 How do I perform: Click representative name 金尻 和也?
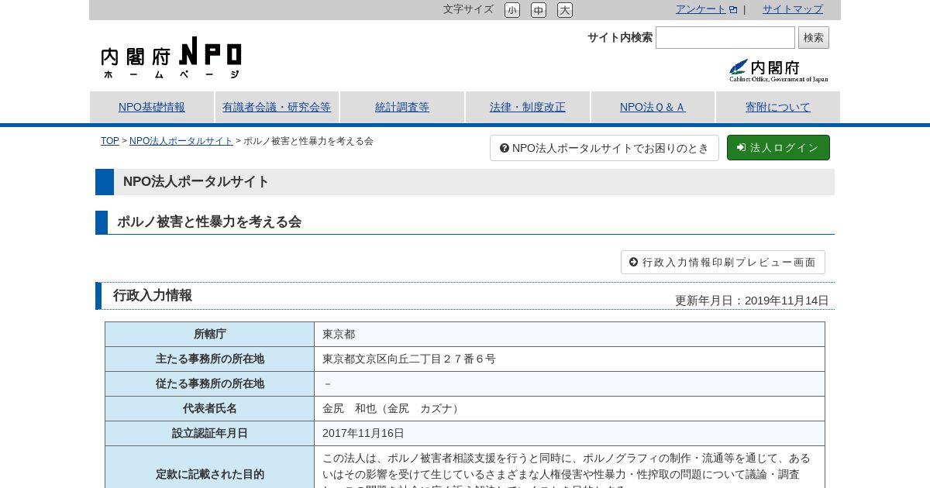(392, 409)
